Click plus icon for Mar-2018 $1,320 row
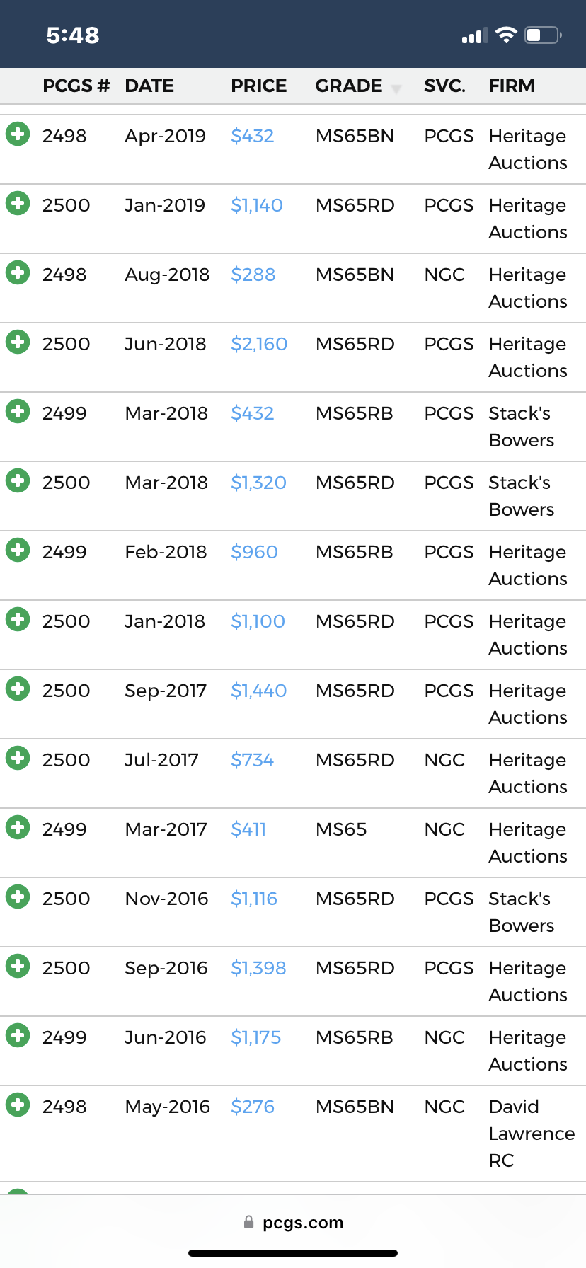The height and width of the screenshot is (1268, 586). (18, 480)
